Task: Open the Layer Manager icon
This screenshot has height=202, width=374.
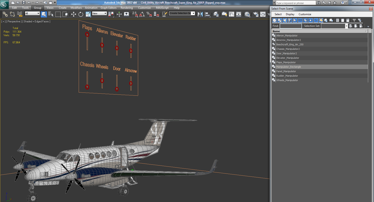Action: 216,14
